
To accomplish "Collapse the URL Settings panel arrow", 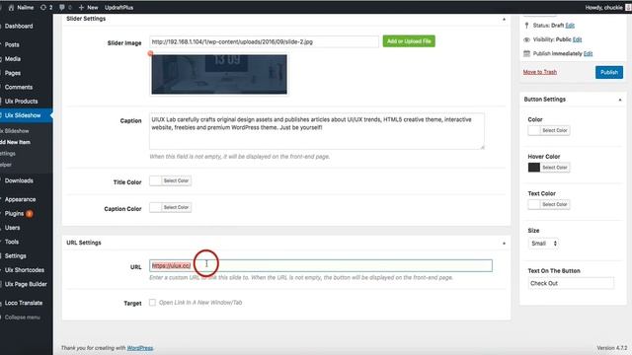I will pos(504,244).
